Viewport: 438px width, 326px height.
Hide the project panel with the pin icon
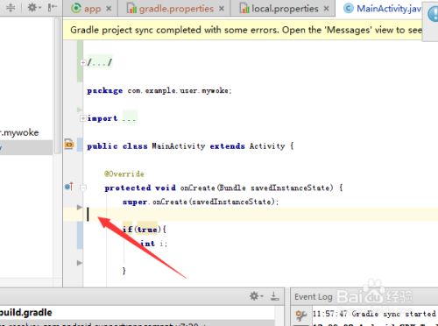tap(52, 8)
